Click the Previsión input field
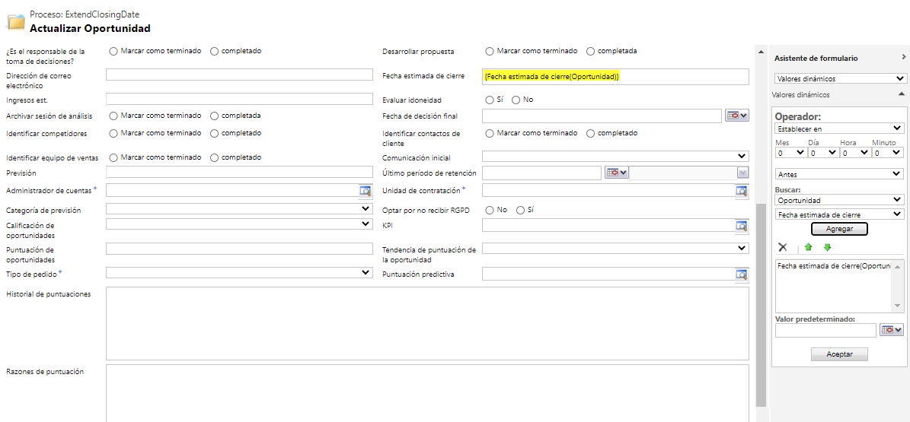The width and height of the screenshot is (910, 422). coord(240,172)
